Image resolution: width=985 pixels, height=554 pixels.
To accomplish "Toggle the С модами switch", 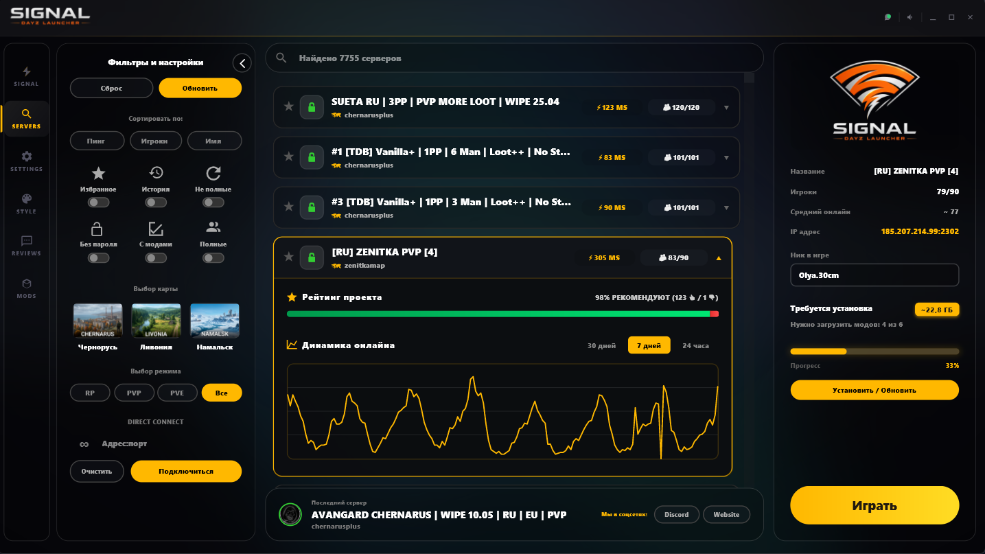I will pos(156,258).
